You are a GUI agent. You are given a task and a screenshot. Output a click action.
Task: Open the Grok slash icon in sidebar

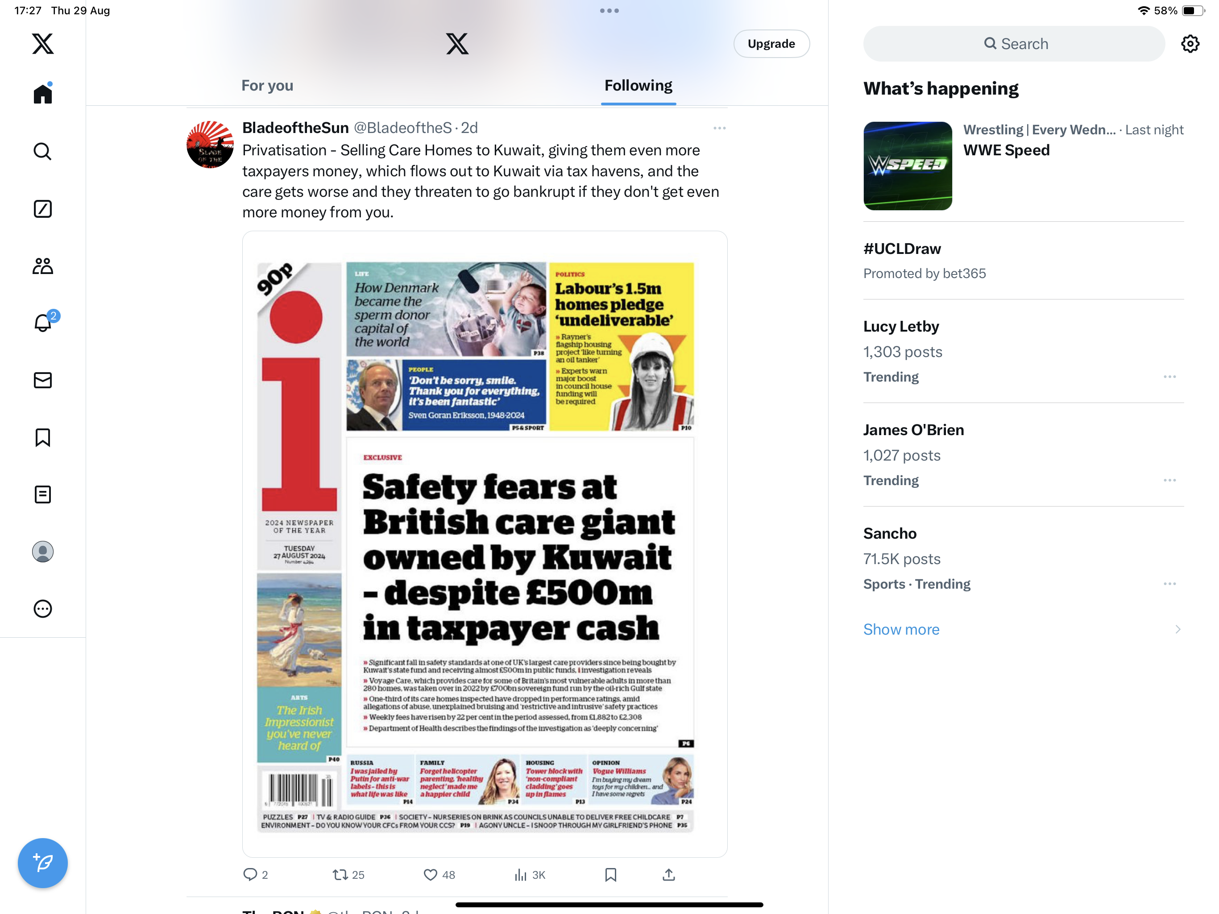42,209
